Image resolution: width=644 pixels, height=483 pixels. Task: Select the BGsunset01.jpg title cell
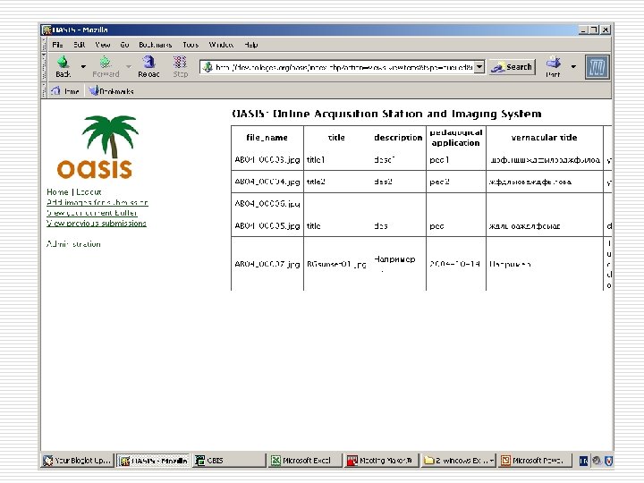pyautogui.click(x=336, y=264)
